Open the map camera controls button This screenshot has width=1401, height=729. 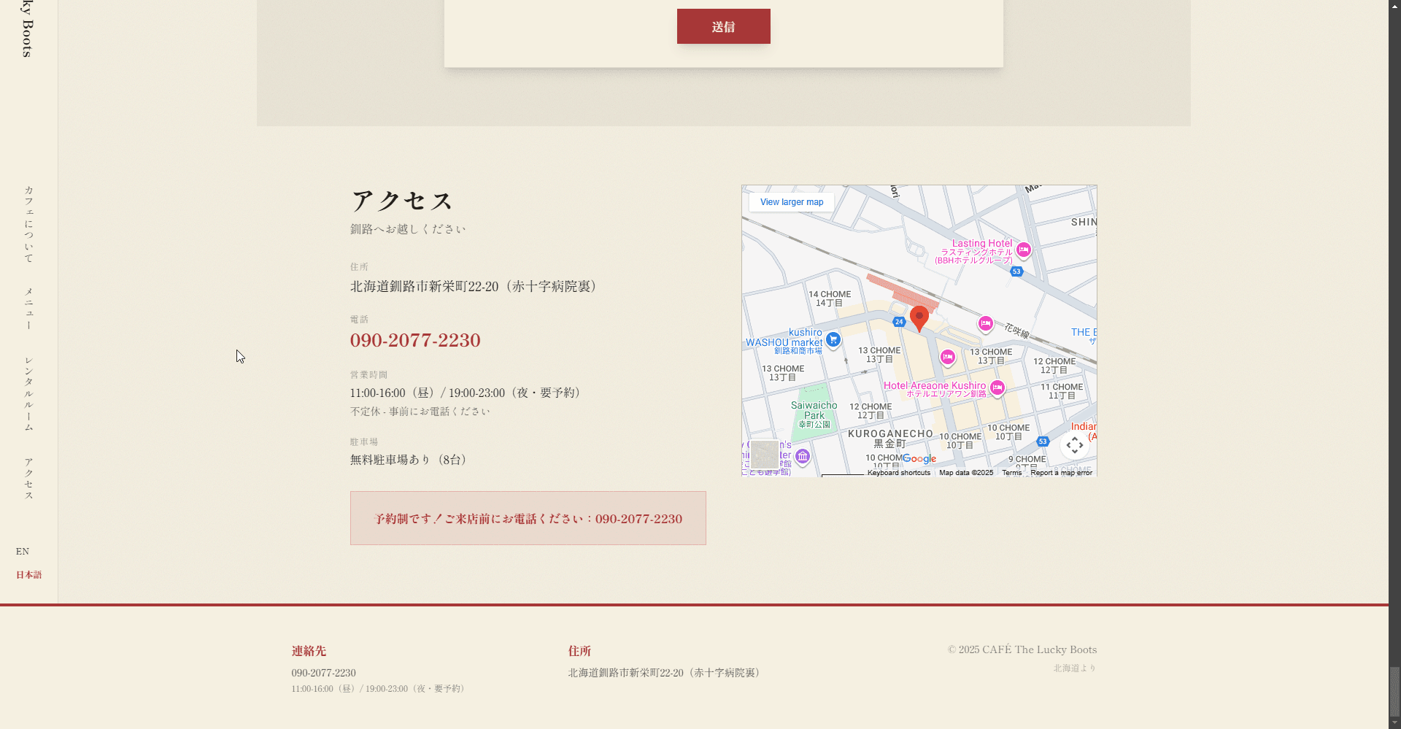pyautogui.click(x=1074, y=445)
